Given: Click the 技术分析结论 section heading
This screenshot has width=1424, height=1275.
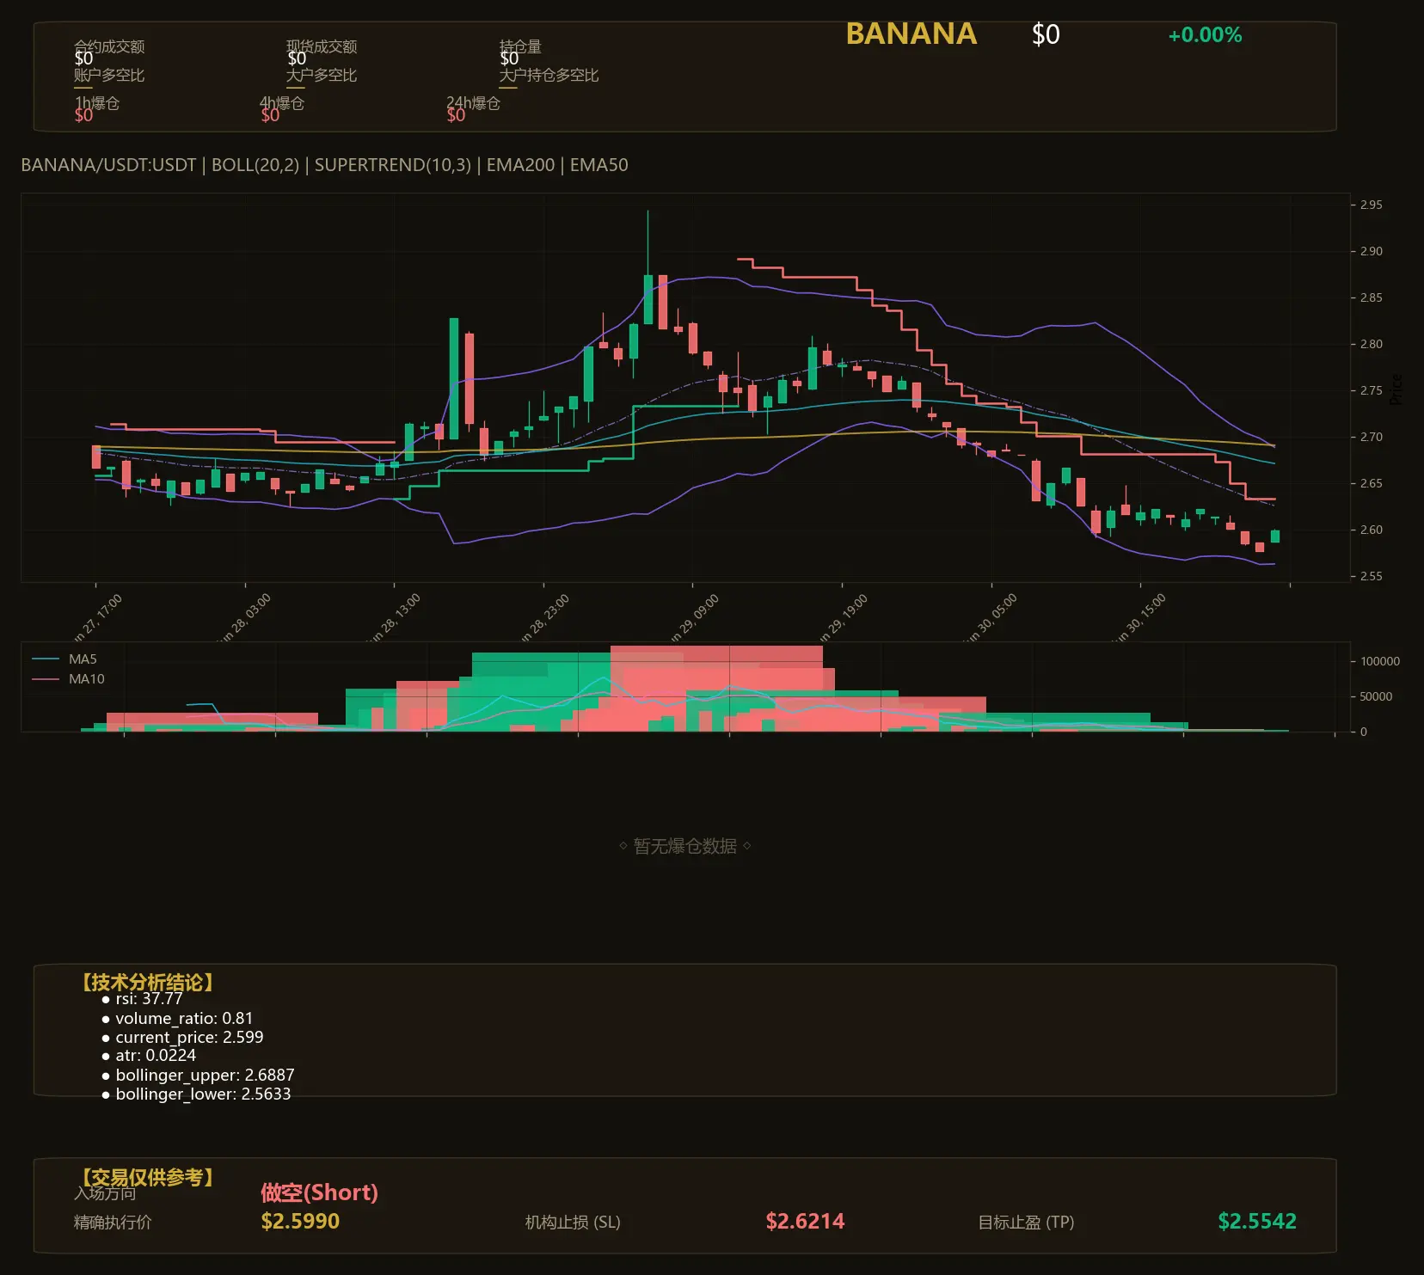Looking at the screenshot, I should click(147, 983).
